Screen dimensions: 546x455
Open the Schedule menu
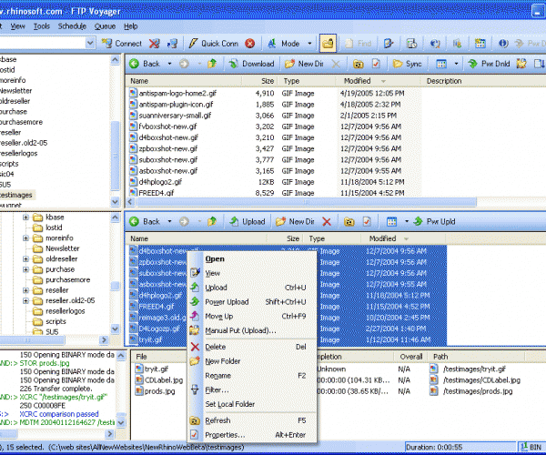pyautogui.click(x=72, y=26)
